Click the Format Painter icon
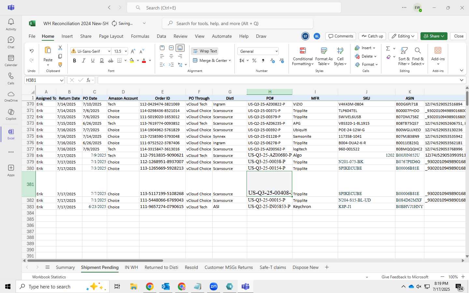Screen dimensions: 469x293 [x=60, y=65]
